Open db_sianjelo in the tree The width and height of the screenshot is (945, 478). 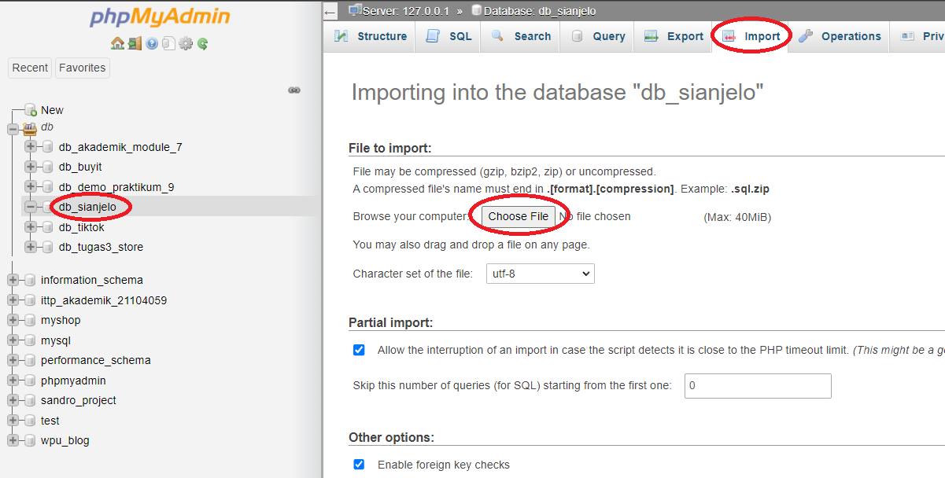pyautogui.click(x=87, y=207)
